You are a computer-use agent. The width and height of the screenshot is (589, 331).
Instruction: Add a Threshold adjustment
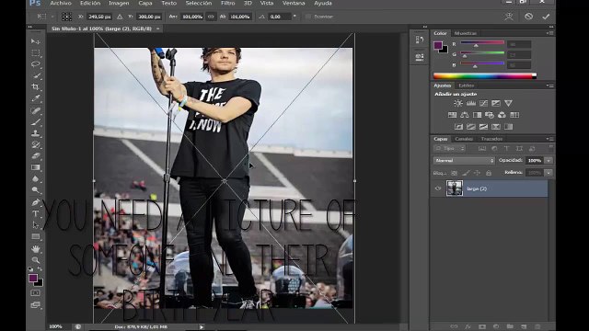tap(483, 127)
